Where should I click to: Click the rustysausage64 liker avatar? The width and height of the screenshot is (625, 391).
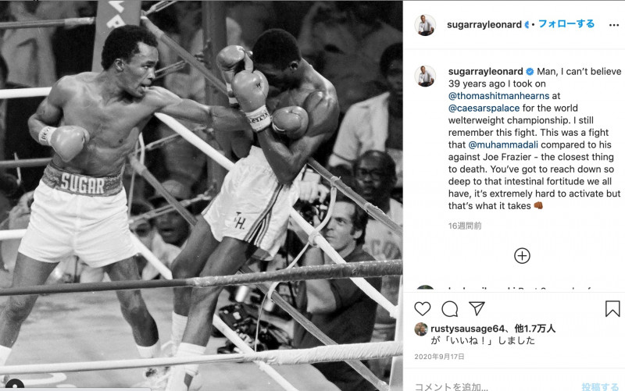pos(421,329)
